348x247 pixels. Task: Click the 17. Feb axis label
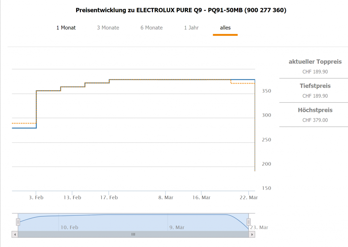[x=109, y=198]
